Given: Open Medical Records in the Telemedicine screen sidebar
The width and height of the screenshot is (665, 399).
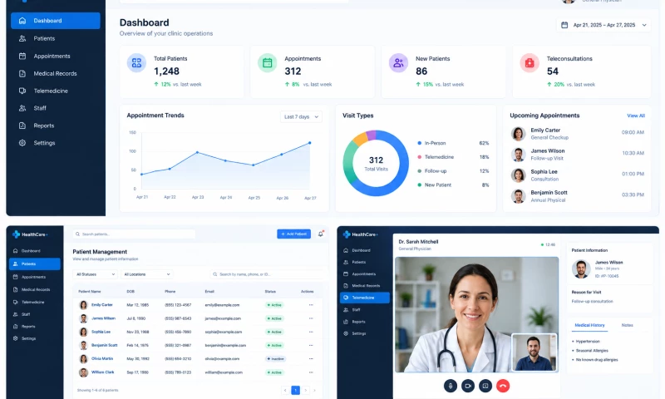Looking at the screenshot, I should pyautogui.click(x=365, y=286).
